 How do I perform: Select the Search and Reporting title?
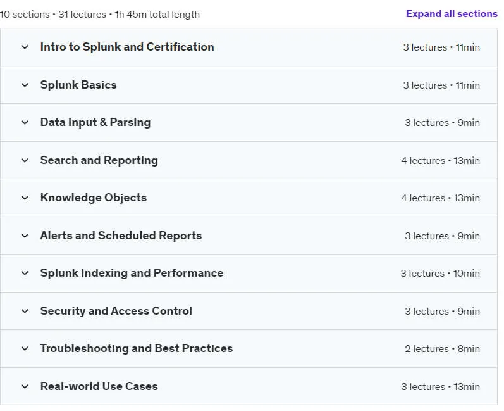pyautogui.click(x=99, y=160)
